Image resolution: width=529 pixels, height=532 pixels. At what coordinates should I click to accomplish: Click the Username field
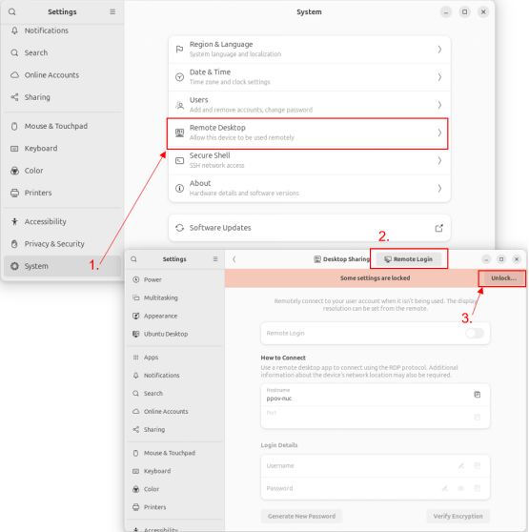[x=376, y=466]
